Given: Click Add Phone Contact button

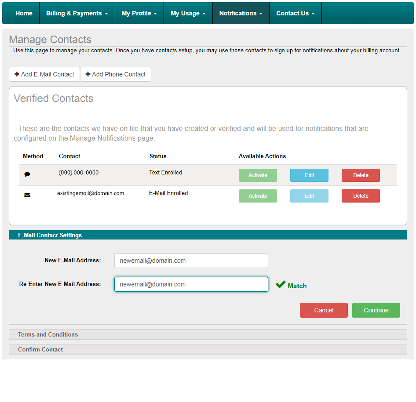Looking at the screenshot, I should coord(116,74).
